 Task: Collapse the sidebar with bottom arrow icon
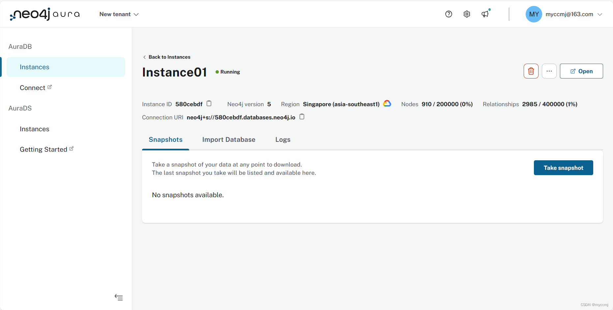pyautogui.click(x=119, y=297)
